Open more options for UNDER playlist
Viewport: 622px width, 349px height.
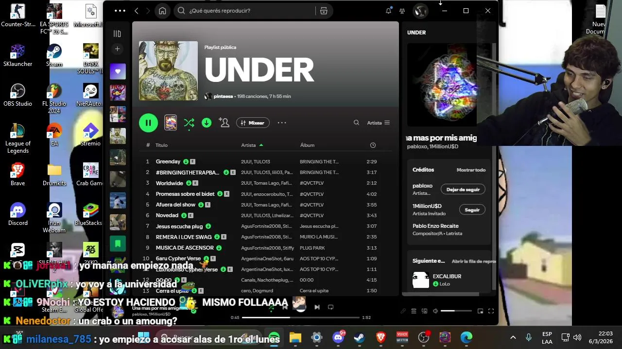(282, 123)
